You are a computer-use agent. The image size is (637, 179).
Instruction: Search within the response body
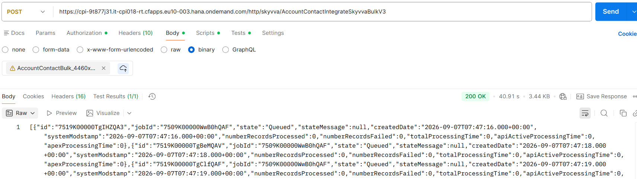pos(604,113)
